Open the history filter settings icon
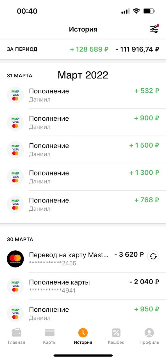 pos(154,29)
